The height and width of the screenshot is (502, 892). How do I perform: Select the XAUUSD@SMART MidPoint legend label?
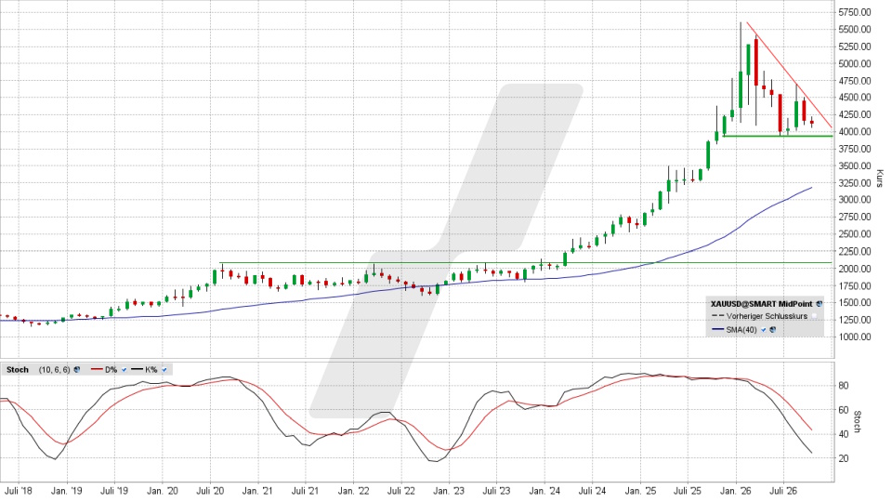pos(762,304)
